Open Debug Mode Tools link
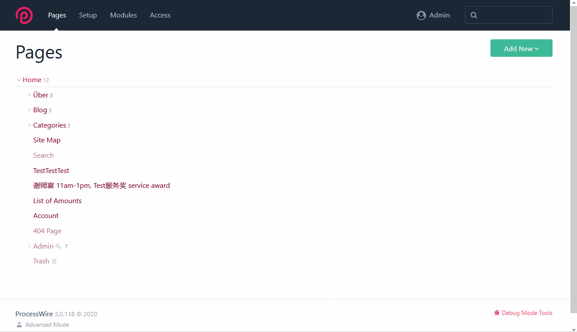Viewport: 577px width, 332px height. pos(527,313)
